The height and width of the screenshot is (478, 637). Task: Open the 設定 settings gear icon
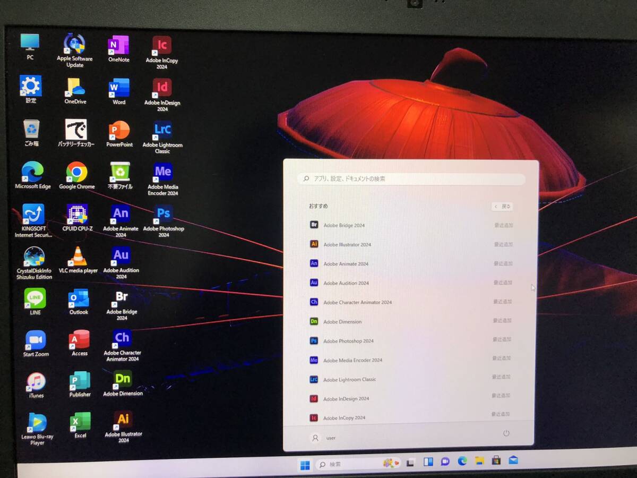coord(31,89)
